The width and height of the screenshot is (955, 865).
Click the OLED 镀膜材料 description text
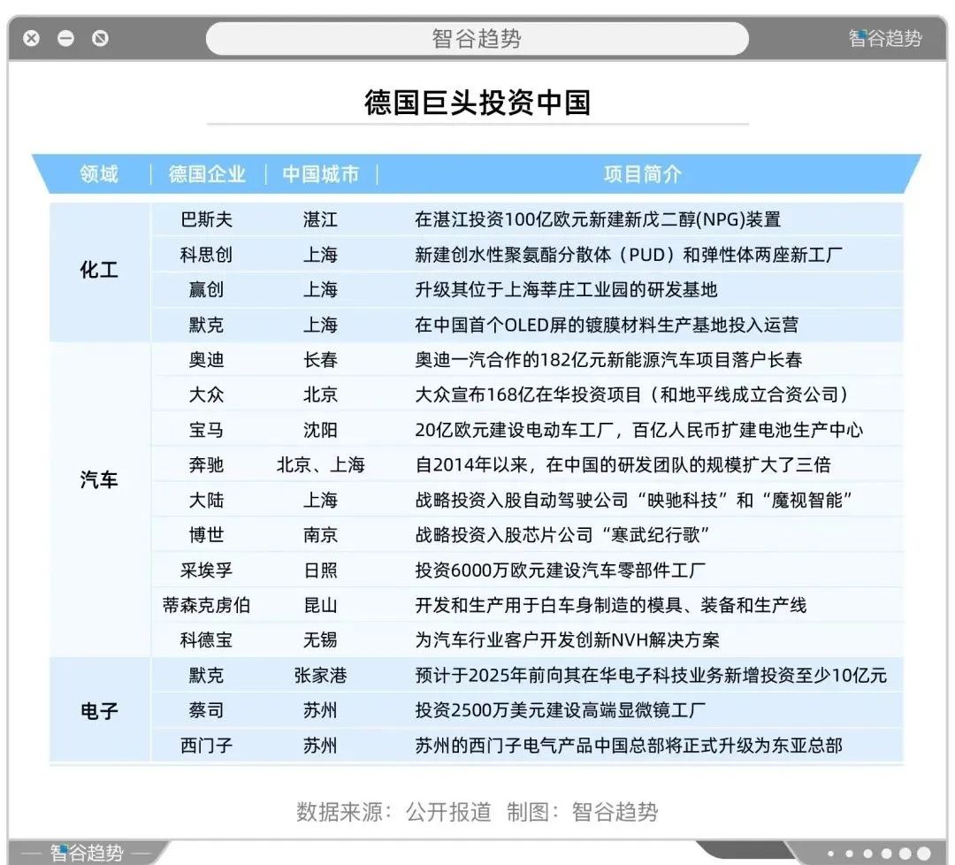(x=607, y=325)
